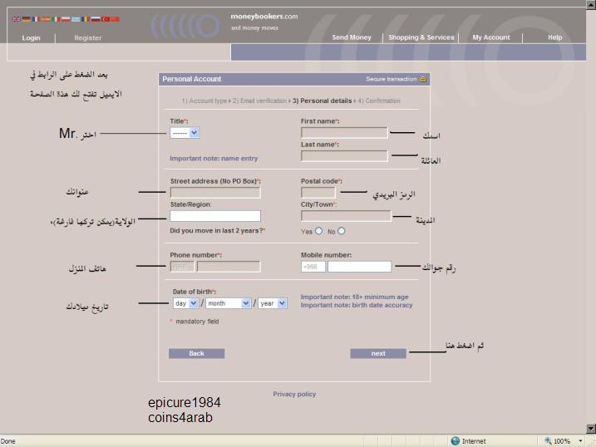Open My Account menu
Viewport: 596px width, 447px height.
coord(491,37)
